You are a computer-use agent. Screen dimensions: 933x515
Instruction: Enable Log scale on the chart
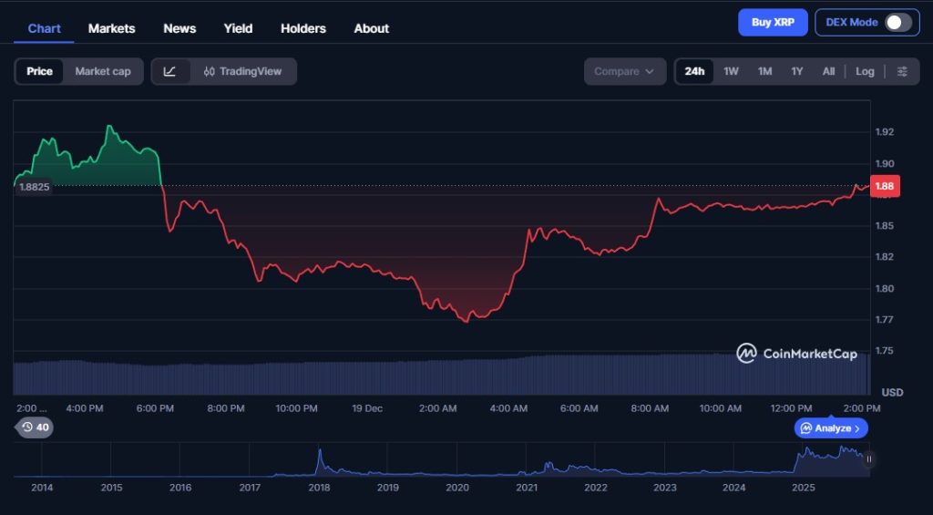865,71
